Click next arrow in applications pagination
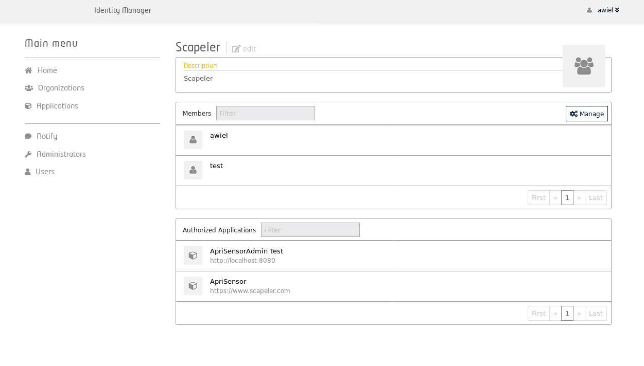Image resolution: width=644 pixels, height=366 pixels. click(579, 314)
